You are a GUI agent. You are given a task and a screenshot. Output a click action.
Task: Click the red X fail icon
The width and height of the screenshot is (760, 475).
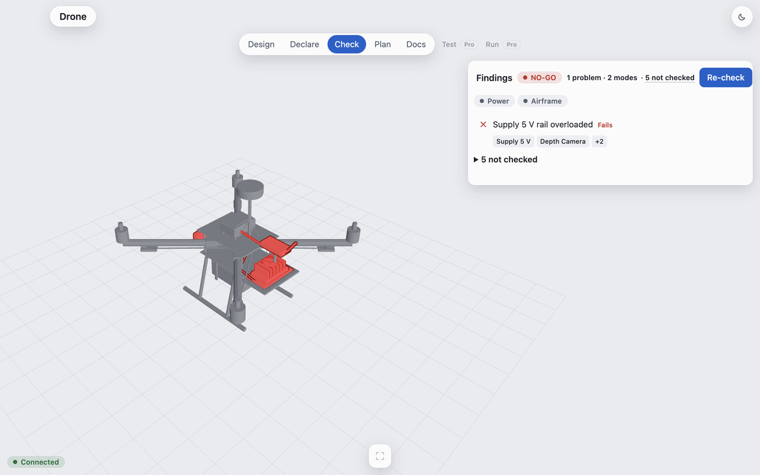483,125
